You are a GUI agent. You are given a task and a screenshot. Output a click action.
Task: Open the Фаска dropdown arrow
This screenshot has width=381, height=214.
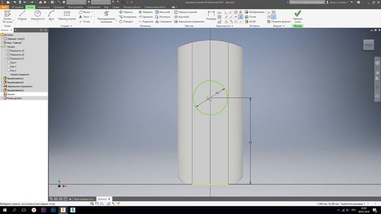(92, 12)
